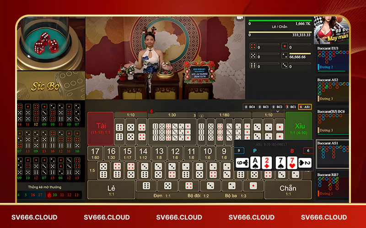Switch to the BC4 table tab
Screen dimensions: 366x228
pyautogui.click(x=249, y=107)
